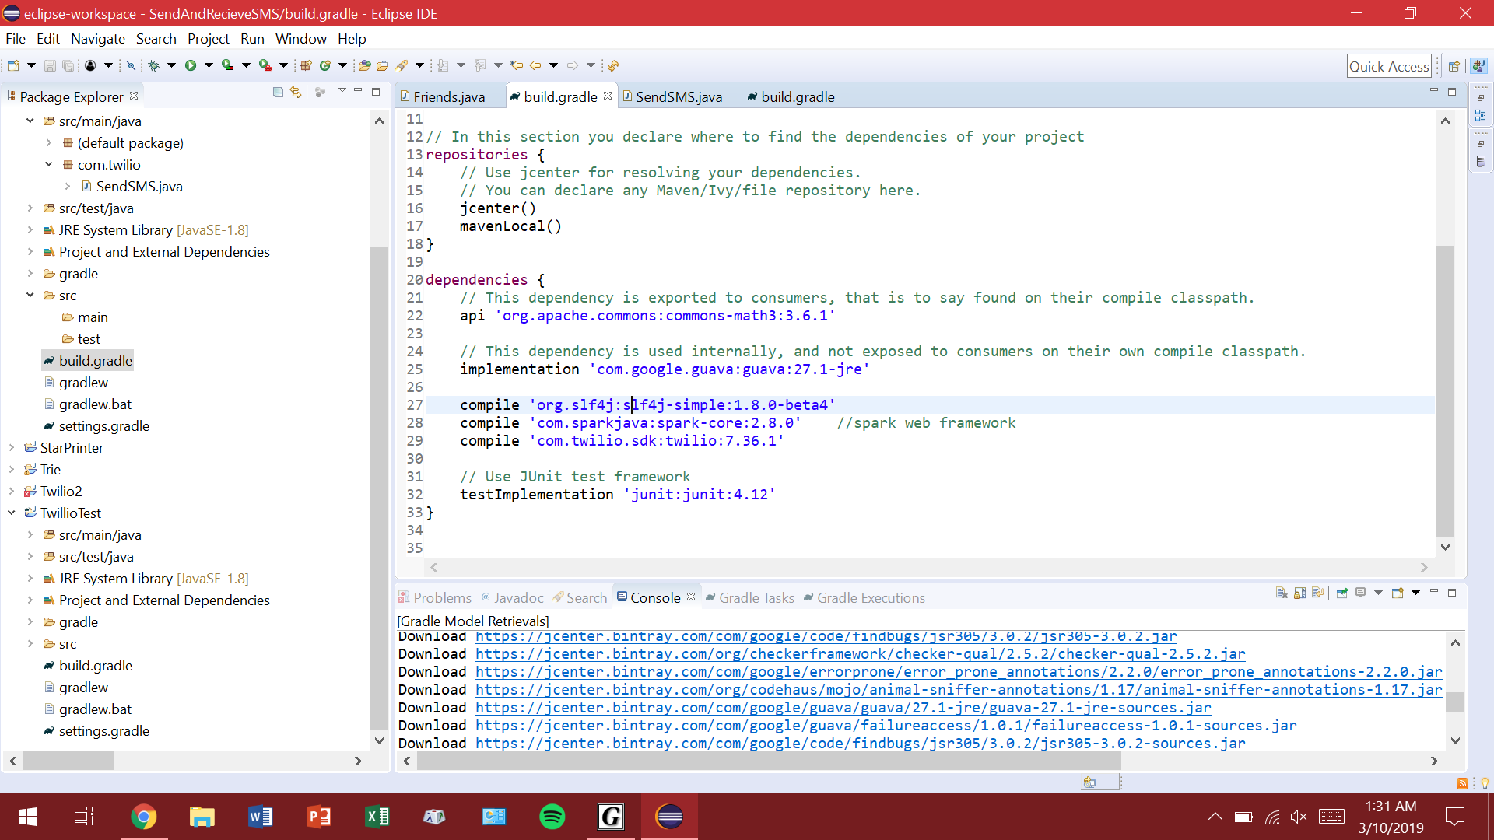Viewport: 1494px width, 840px height.
Task: Toggle Link with Editor in Package Explorer
Action: pyautogui.click(x=296, y=93)
